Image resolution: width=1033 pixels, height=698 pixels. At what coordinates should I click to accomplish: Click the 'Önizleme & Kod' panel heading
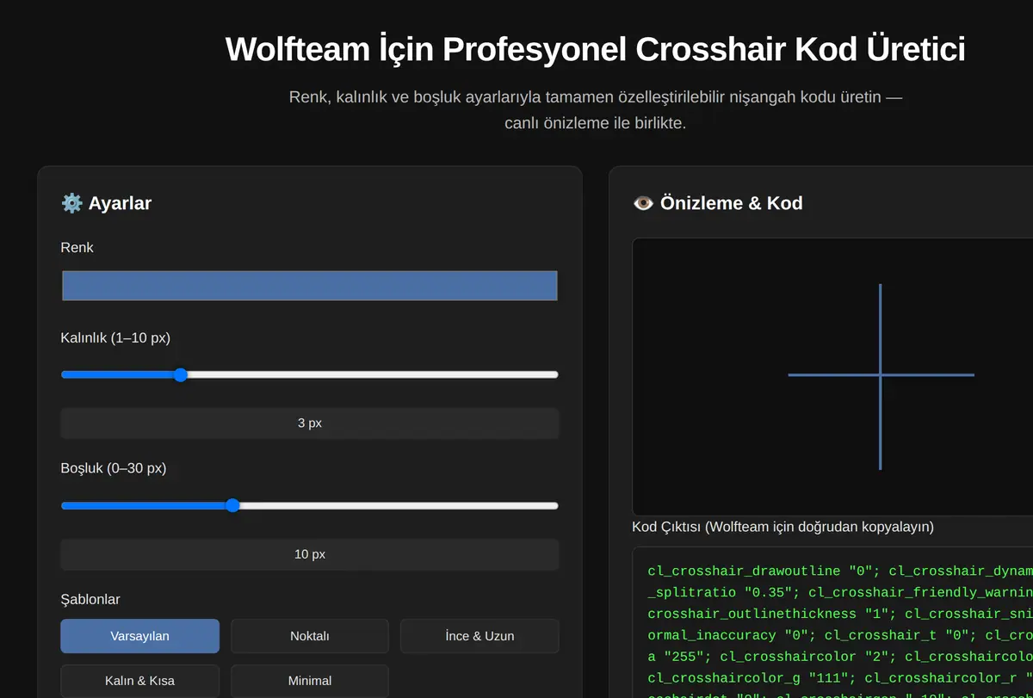tap(731, 203)
